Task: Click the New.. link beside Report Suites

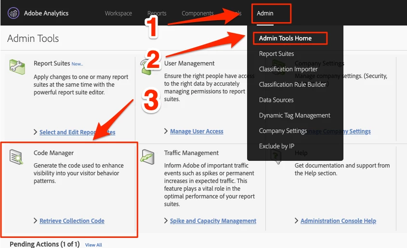Action: [x=77, y=64]
